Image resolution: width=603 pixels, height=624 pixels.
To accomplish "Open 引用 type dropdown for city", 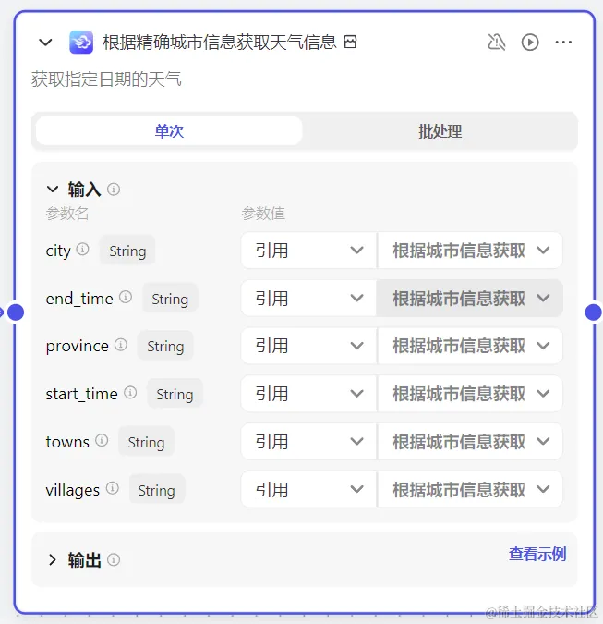I will [x=308, y=251].
